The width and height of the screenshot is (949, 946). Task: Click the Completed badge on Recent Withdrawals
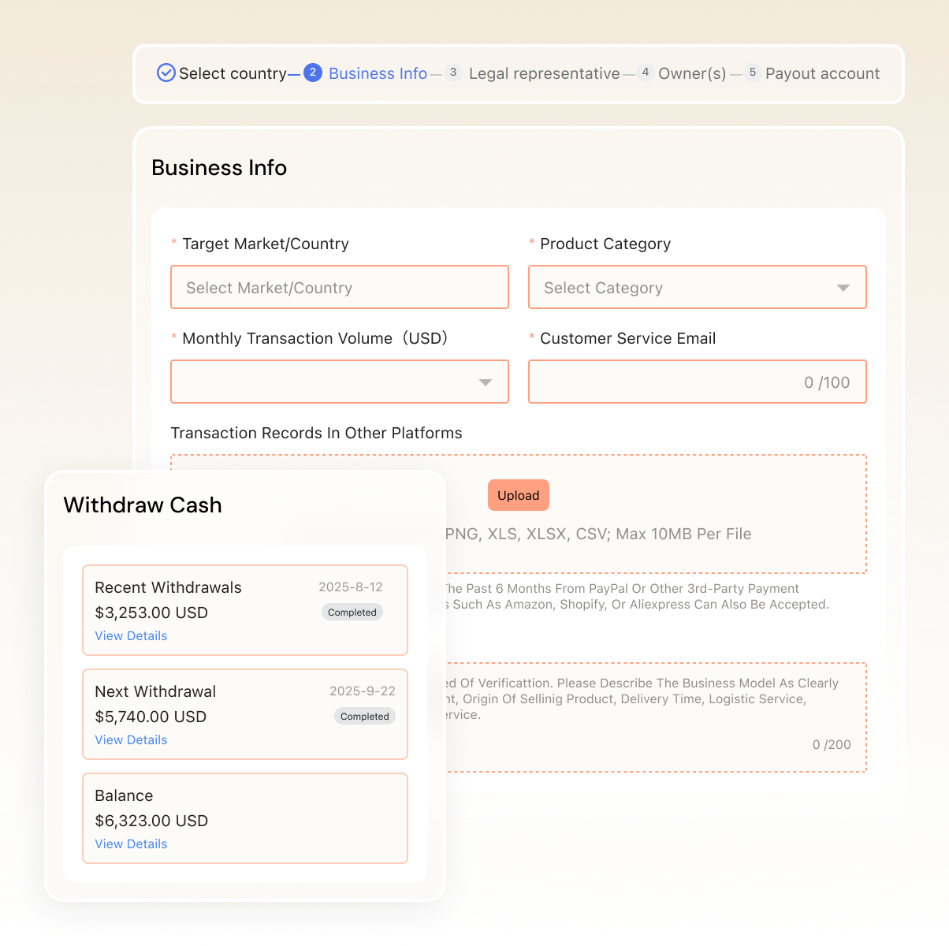(352, 612)
